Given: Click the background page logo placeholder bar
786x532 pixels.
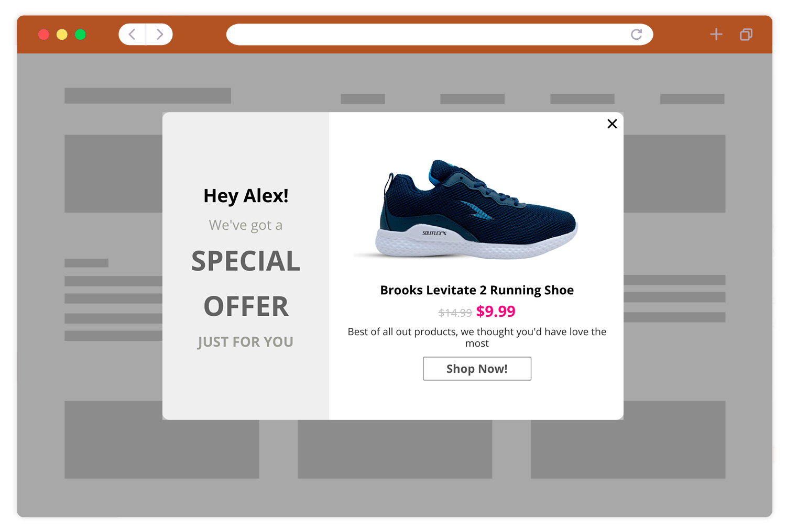Looking at the screenshot, I should (x=148, y=95).
